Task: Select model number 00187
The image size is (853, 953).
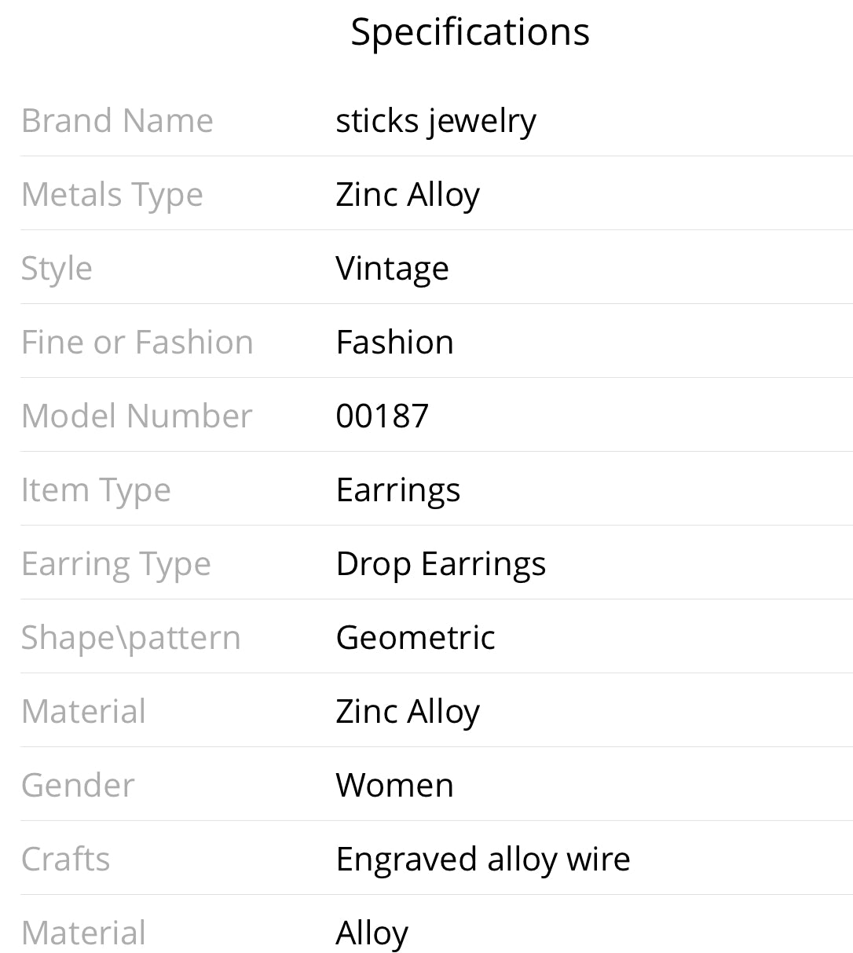Action: click(x=382, y=416)
